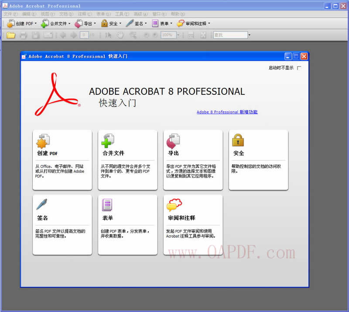Open the 注释 menu
The image size is (349, 312).
(85, 14)
